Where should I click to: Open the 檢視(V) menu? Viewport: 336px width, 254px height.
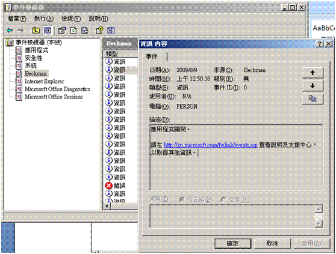pyautogui.click(x=71, y=19)
